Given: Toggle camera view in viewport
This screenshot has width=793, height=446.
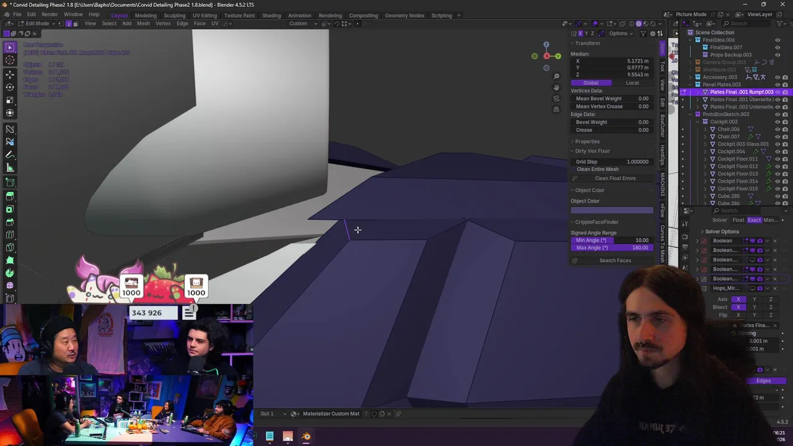Looking at the screenshot, I should [556, 98].
